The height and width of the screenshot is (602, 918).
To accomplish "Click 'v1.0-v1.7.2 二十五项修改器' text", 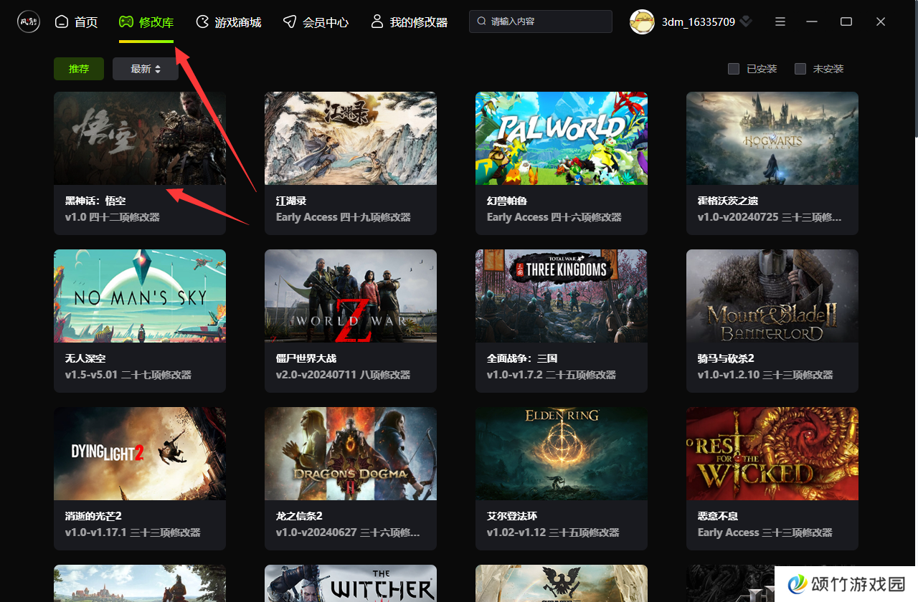I will (553, 375).
